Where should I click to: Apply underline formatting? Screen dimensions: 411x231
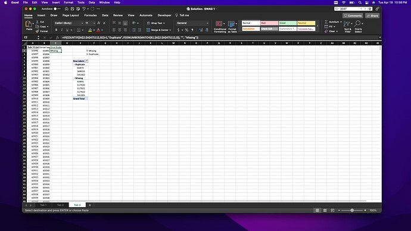click(67, 30)
